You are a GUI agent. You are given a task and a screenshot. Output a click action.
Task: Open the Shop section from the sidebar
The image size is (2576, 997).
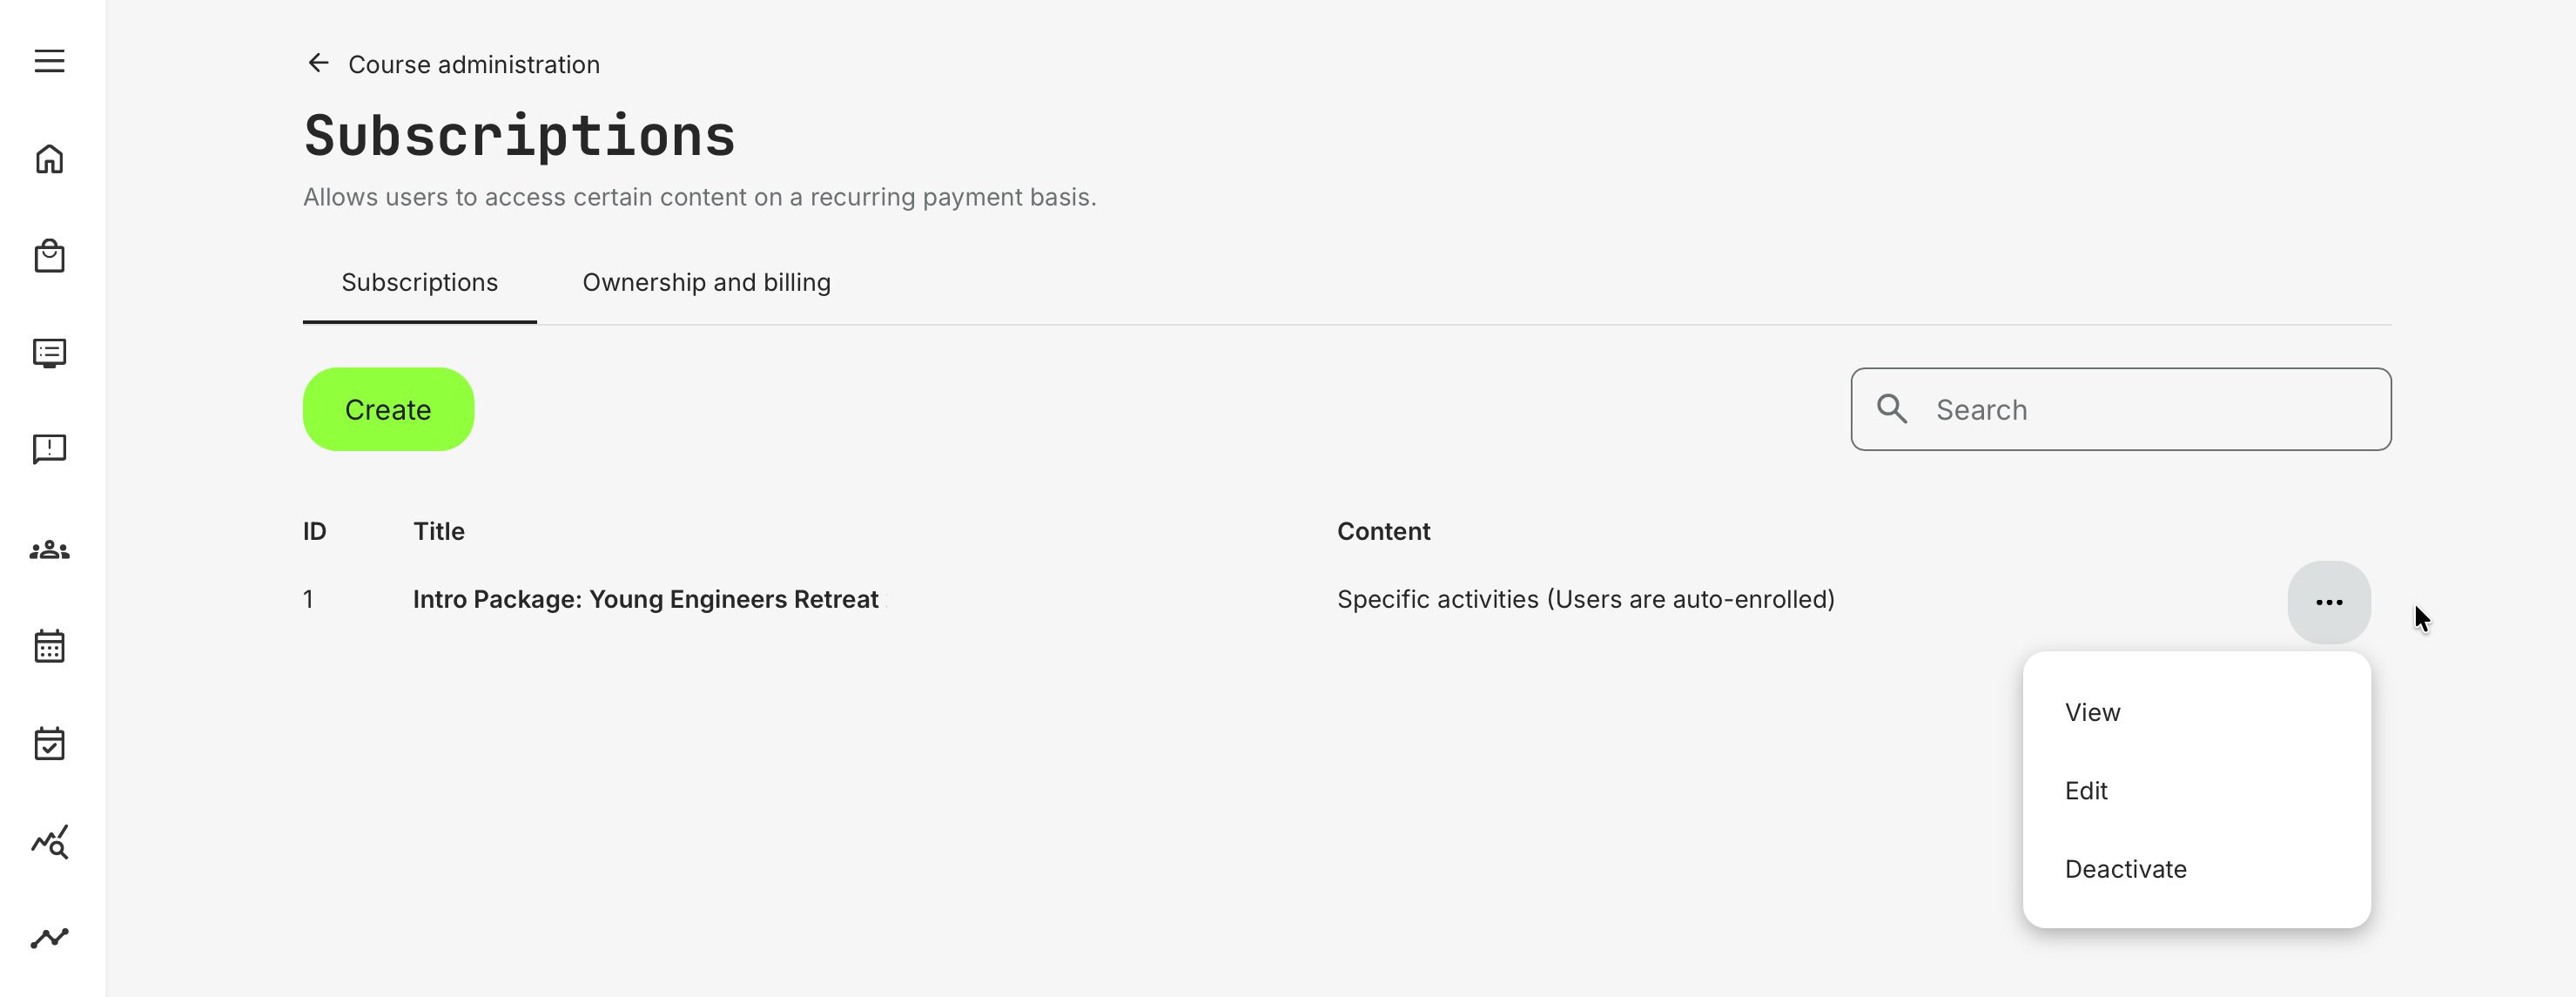click(x=50, y=256)
